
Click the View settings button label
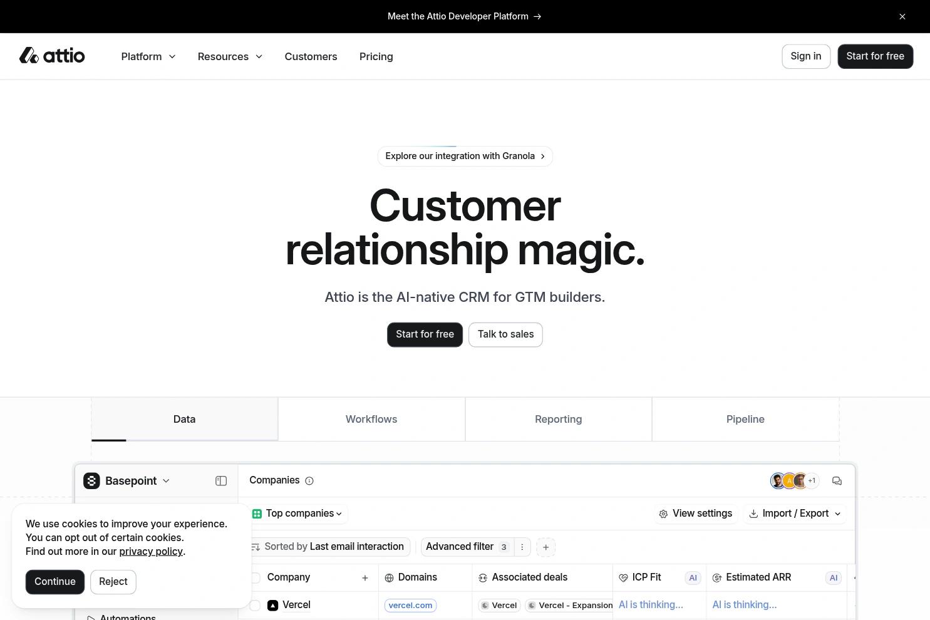pos(702,514)
